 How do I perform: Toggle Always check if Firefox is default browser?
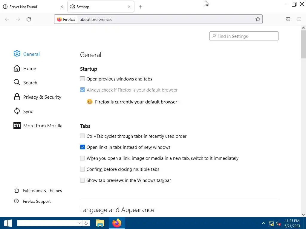tap(82, 90)
